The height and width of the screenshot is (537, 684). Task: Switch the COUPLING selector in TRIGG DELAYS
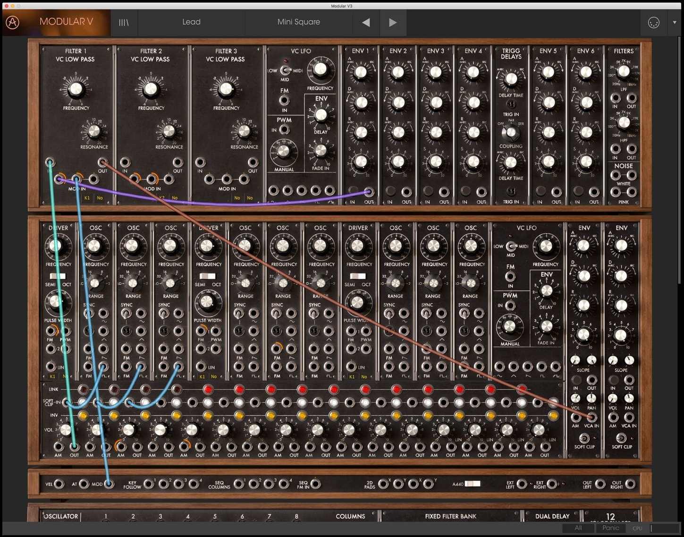(x=511, y=133)
